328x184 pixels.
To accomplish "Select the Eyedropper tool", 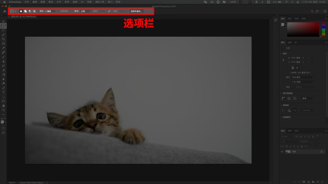I will coord(3,48).
